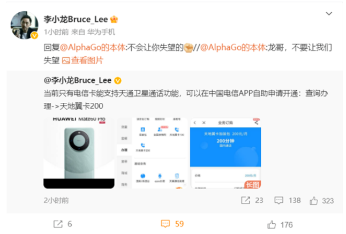Open the comments icon showing 59
The width and height of the screenshot is (346, 234).
pyautogui.click(x=166, y=224)
